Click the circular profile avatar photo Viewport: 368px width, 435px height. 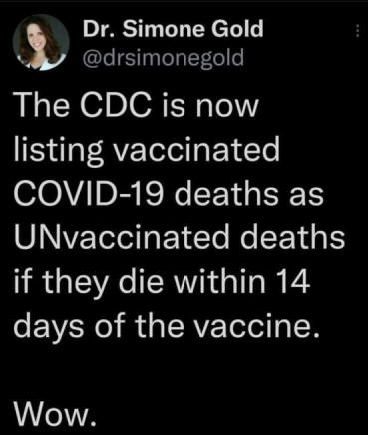click(x=41, y=42)
